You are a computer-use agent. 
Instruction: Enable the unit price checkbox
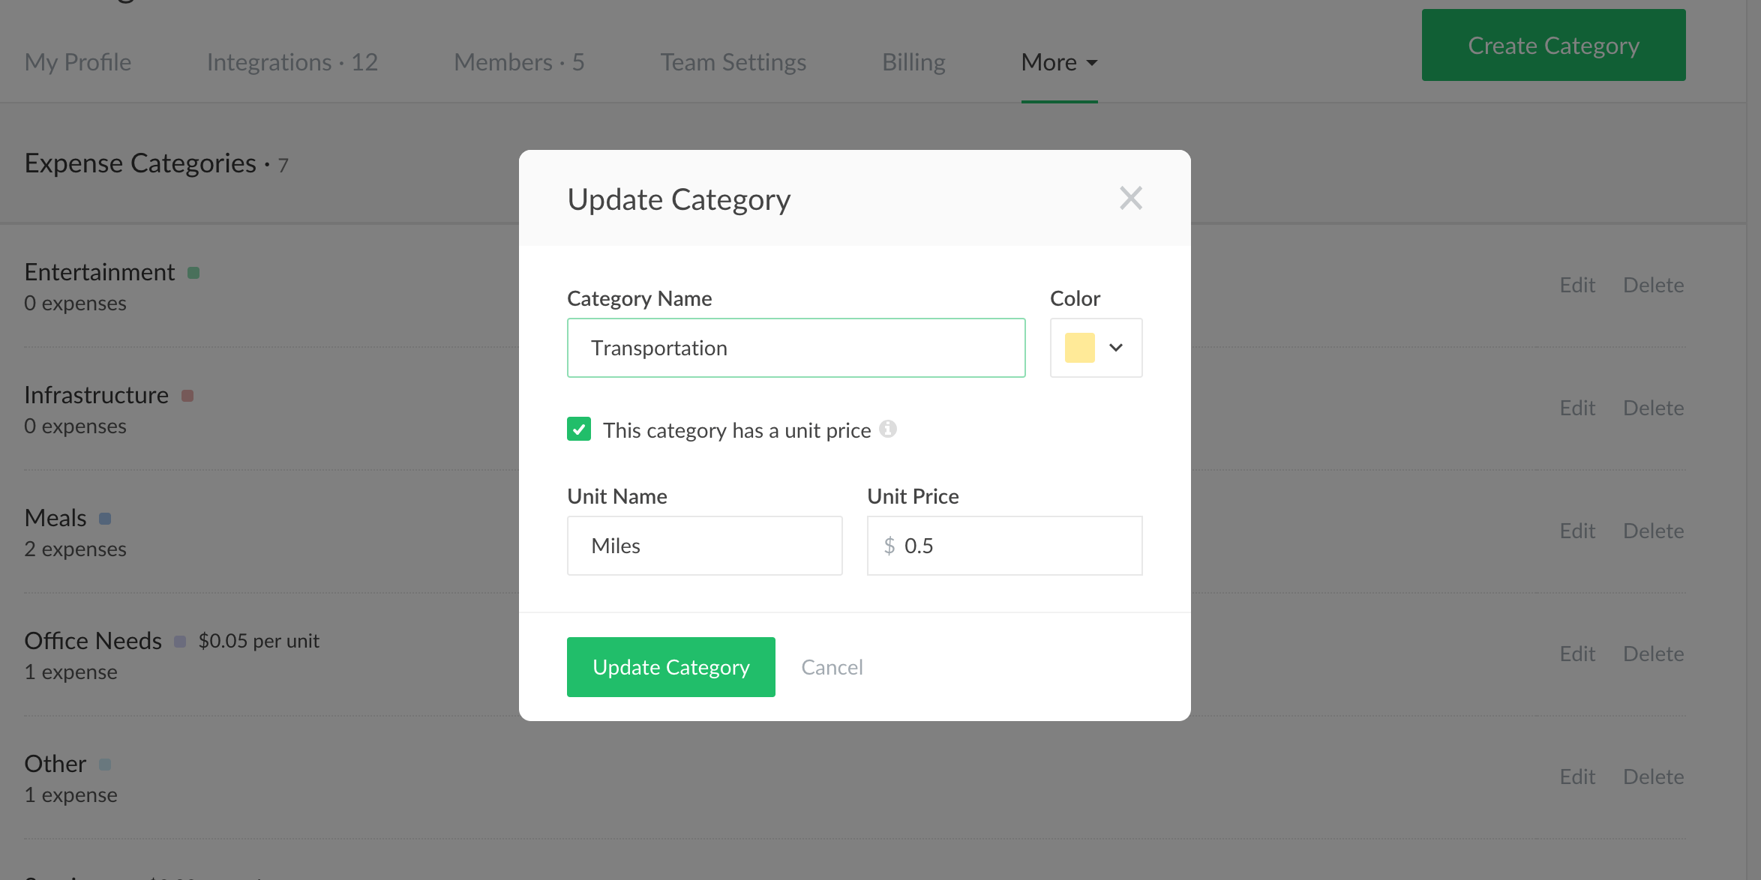[578, 429]
